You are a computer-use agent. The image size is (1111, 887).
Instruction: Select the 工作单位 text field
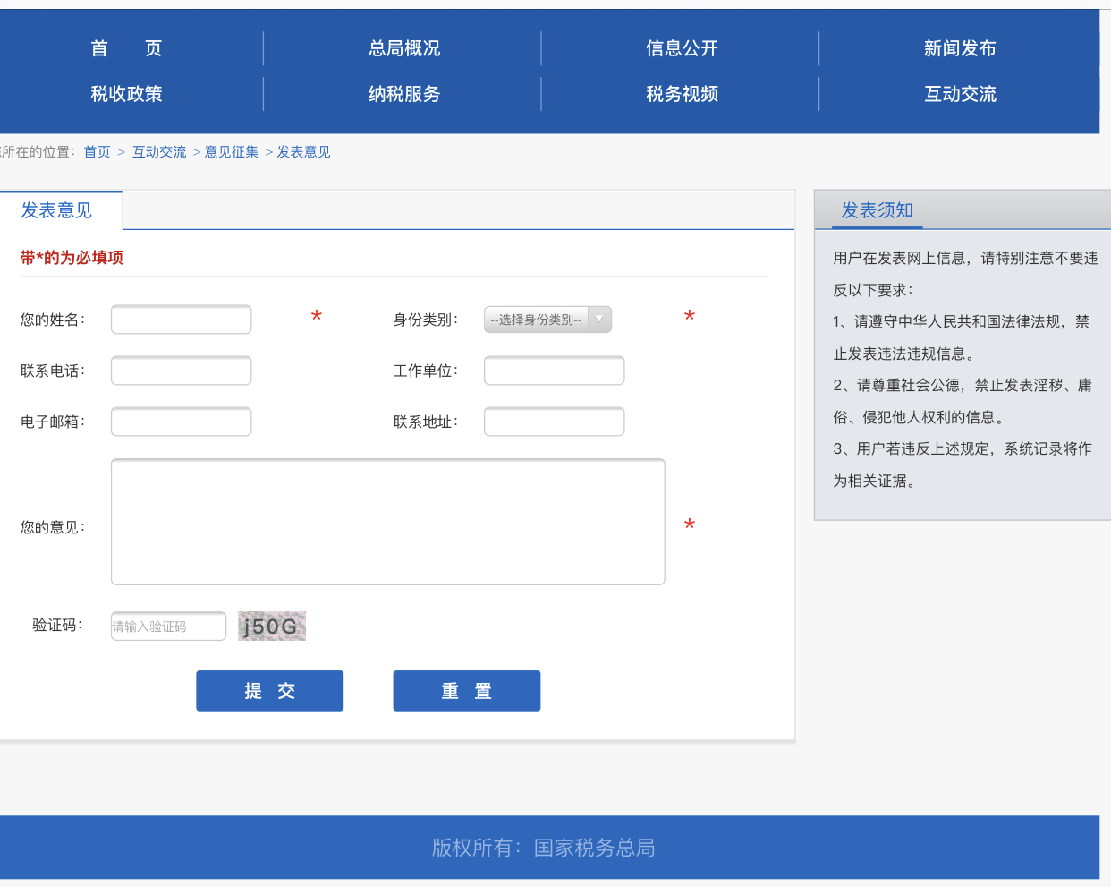click(554, 371)
